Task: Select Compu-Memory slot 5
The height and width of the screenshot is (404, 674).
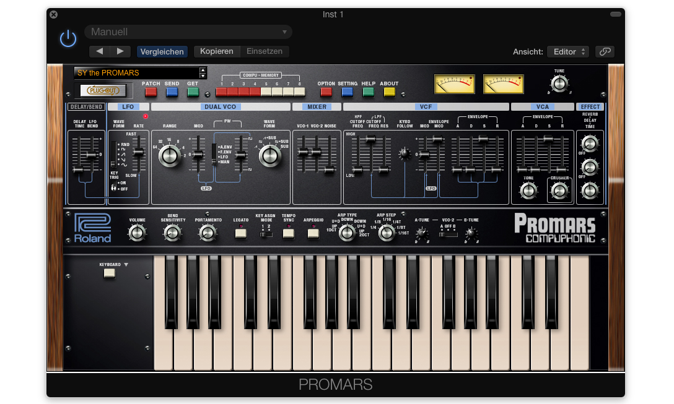Action: click(x=266, y=92)
